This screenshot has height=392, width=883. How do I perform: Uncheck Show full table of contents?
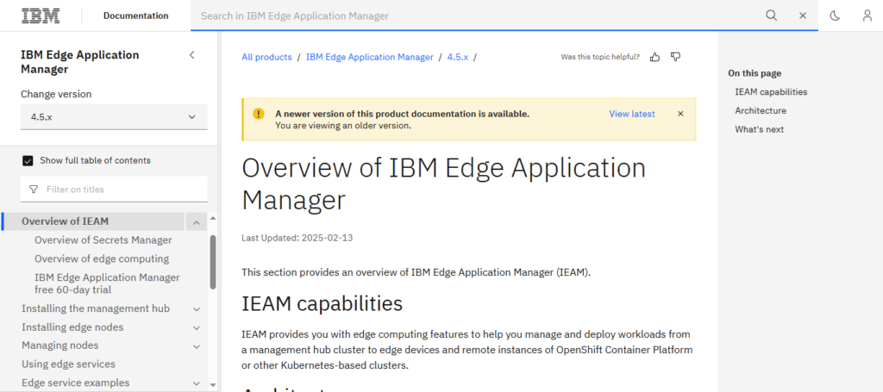tap(28, 161)
